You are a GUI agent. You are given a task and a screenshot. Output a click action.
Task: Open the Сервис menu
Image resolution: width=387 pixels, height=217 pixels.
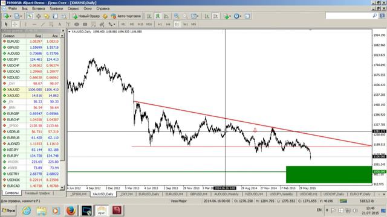pos(73,8)
